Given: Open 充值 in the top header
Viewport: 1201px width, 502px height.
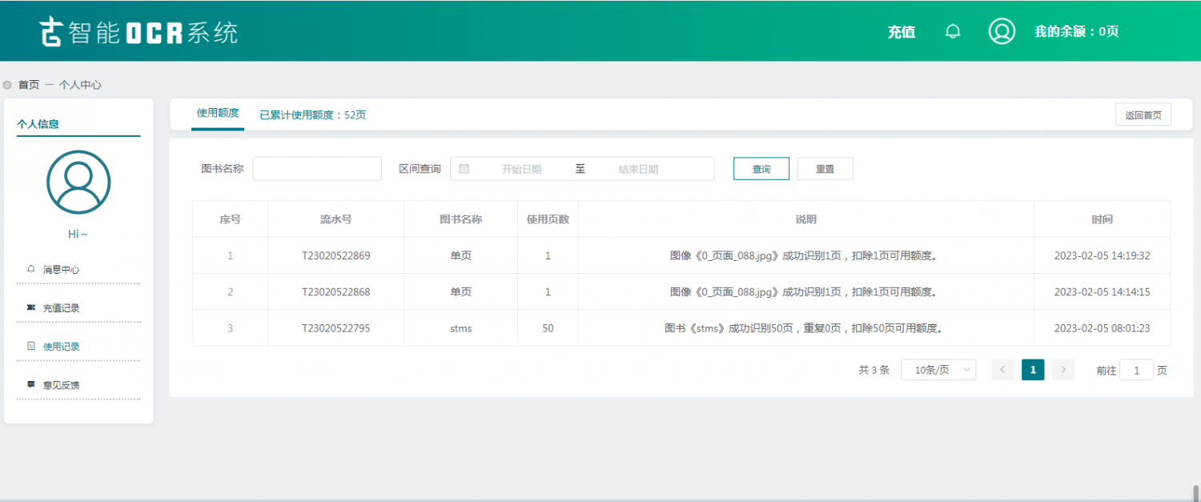Looking at the screenshot, I should pyautogui.click(x=902, y=32).
